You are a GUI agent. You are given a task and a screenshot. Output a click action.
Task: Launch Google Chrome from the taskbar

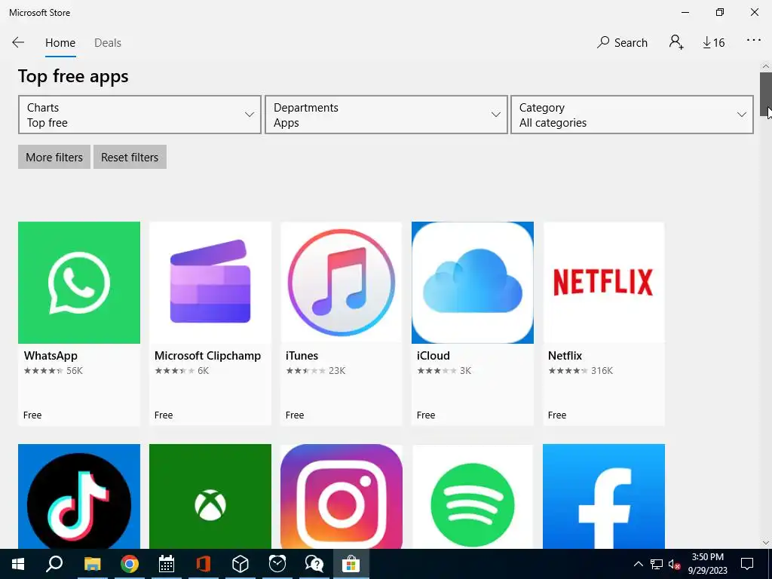click(130, 564)
